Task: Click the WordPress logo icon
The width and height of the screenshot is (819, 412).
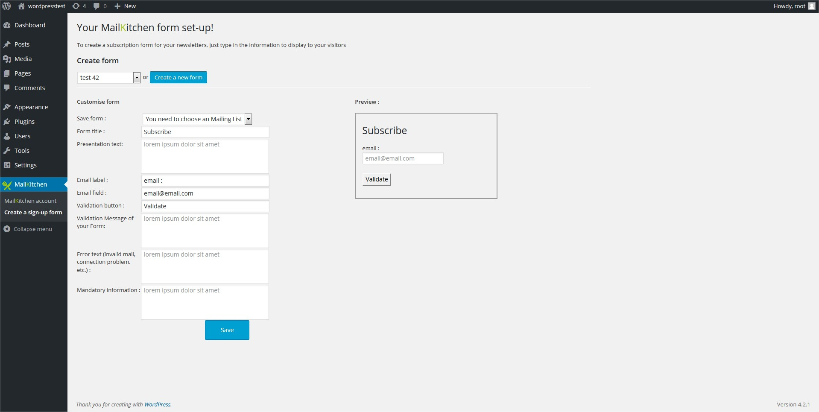Action: (x=6, y=6)
